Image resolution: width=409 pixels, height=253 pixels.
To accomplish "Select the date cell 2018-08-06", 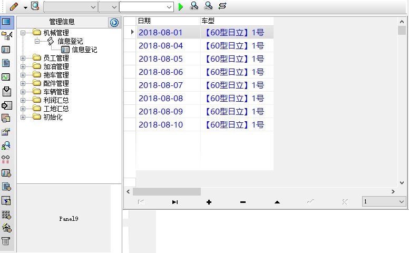I will click(168, 72).
